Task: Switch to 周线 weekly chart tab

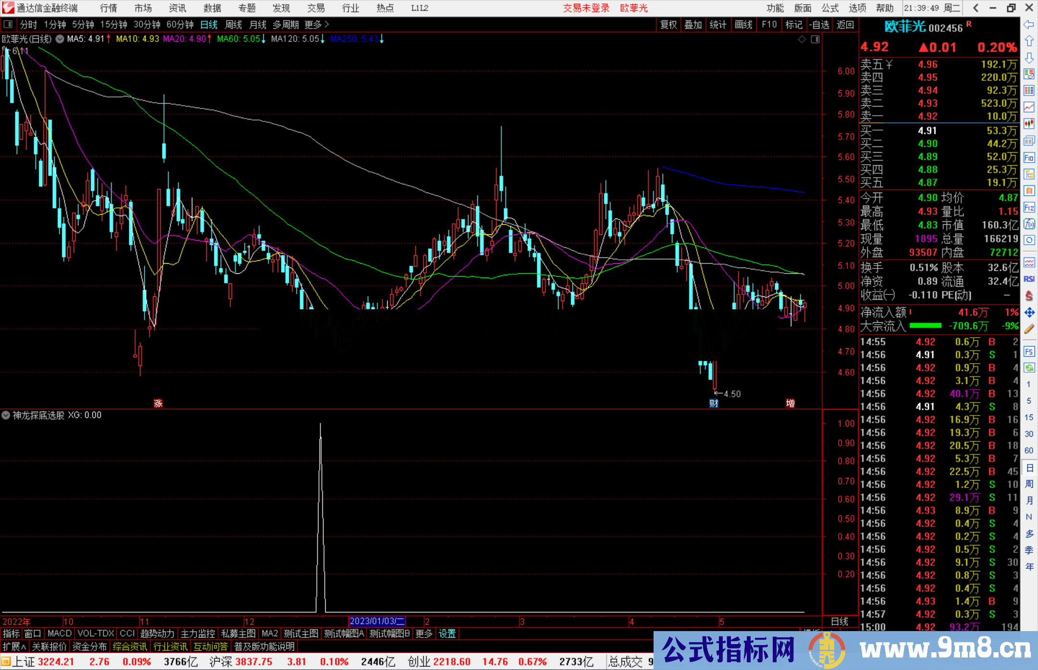Action: 234,24
